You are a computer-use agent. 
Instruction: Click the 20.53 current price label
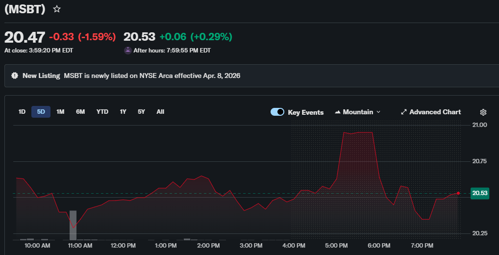pyautogui.click(x=480, y=193)
